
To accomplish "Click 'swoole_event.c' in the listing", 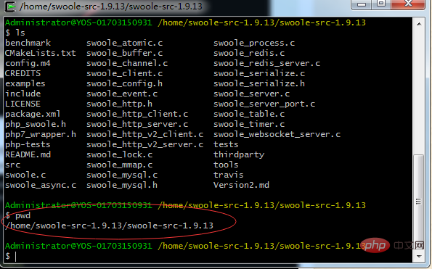I will point(122,94).
